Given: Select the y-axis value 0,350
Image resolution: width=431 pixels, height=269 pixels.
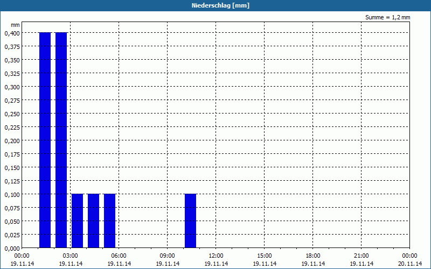Looking at the screenshot, I should pyautogui.click(x=12, y=60).
